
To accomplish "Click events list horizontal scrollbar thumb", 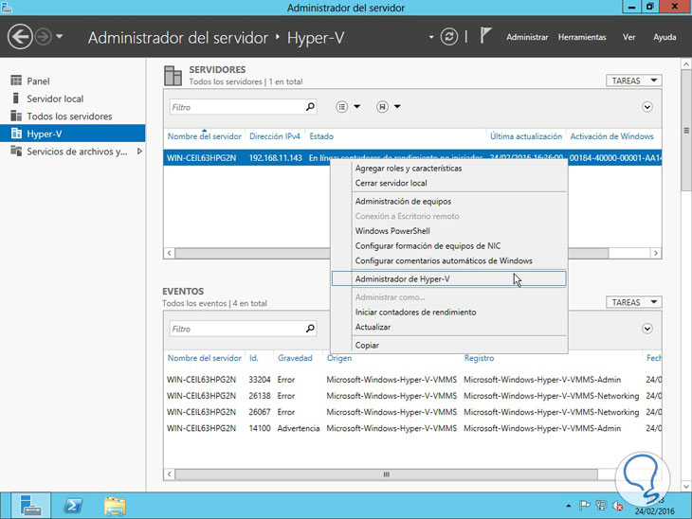I will (x=386, y=474).
